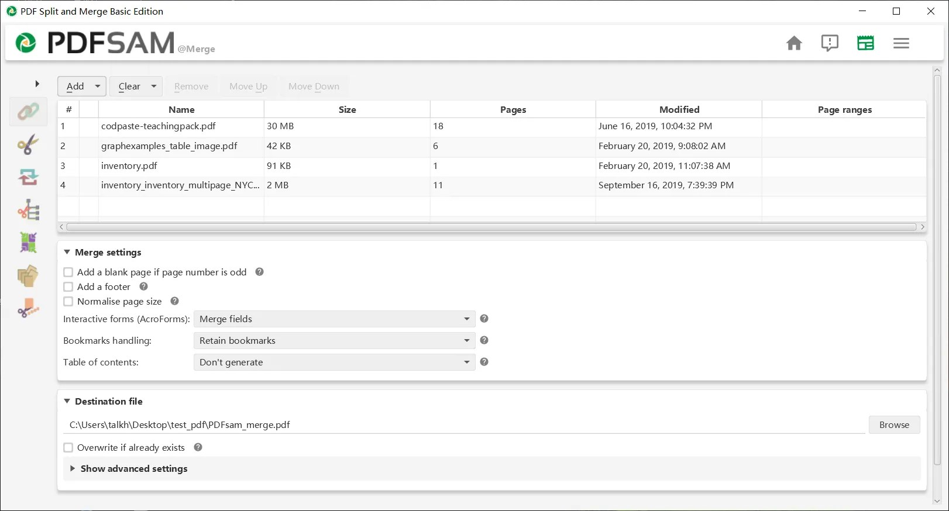Click Browse for destination file
Screen dimensions: 949x511
coord(894,424)
